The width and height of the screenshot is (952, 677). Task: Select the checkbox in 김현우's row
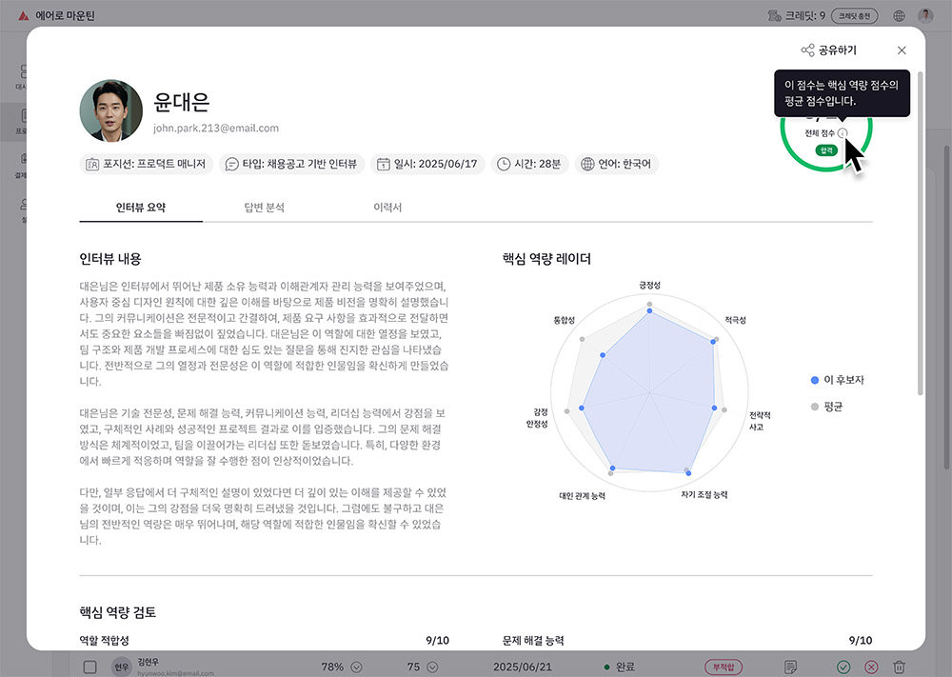(x=90, y=667)
